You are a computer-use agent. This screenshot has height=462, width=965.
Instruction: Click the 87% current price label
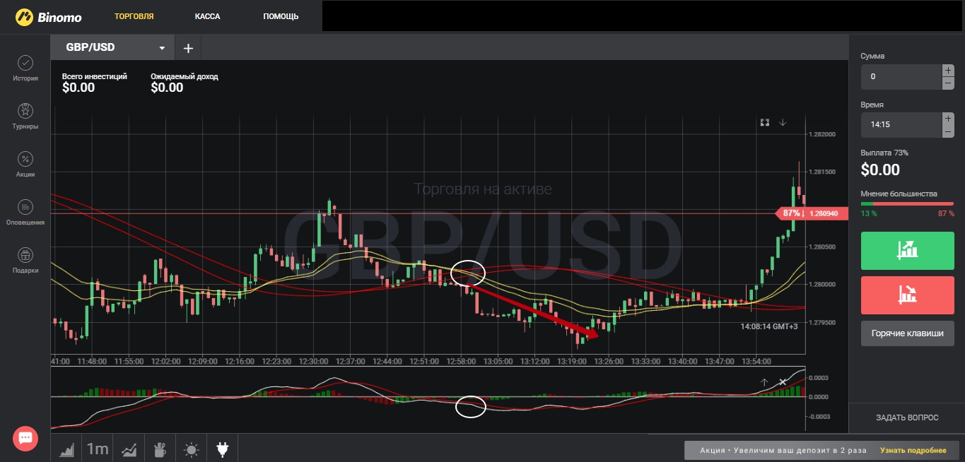coord(812,213)
